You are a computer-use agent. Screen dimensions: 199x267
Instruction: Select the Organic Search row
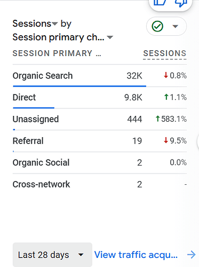[100, 76]
